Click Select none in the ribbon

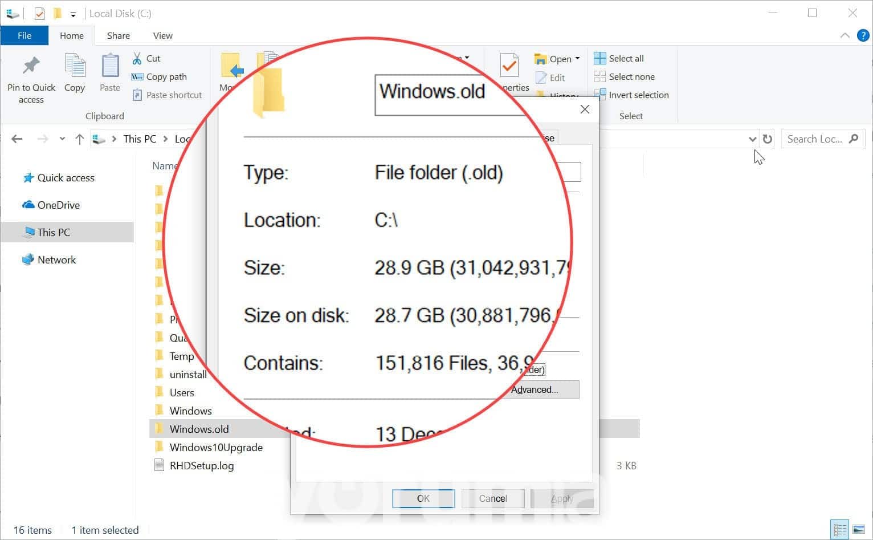point(625,76)
